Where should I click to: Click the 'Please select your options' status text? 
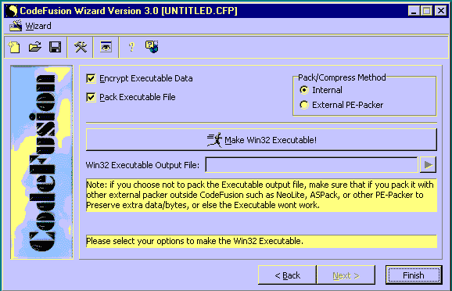pos(195,241)
